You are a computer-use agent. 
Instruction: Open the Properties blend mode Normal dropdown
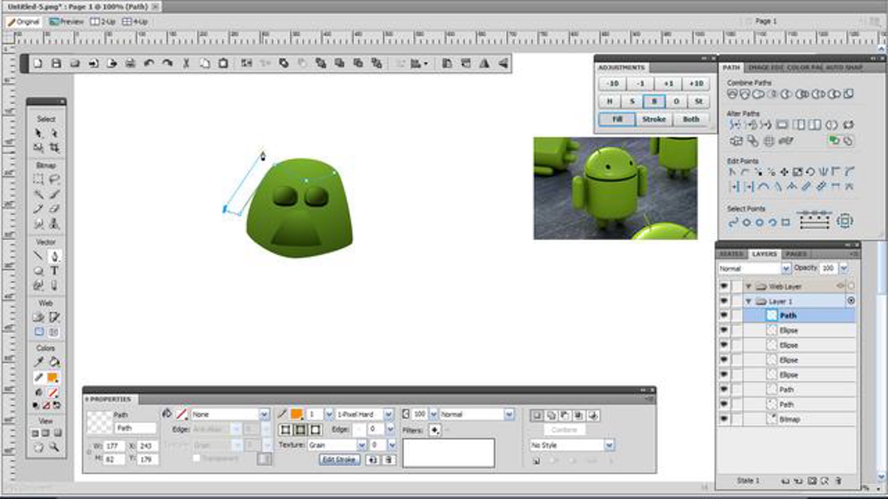pos(509,415)
